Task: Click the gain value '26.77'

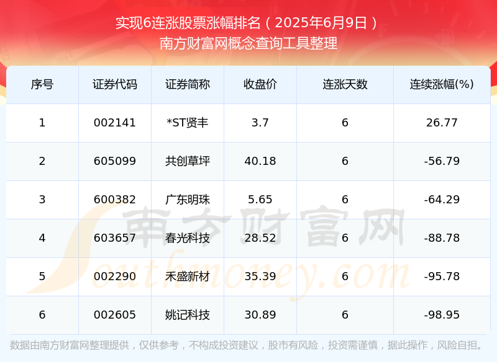Action: coord(442,123)
